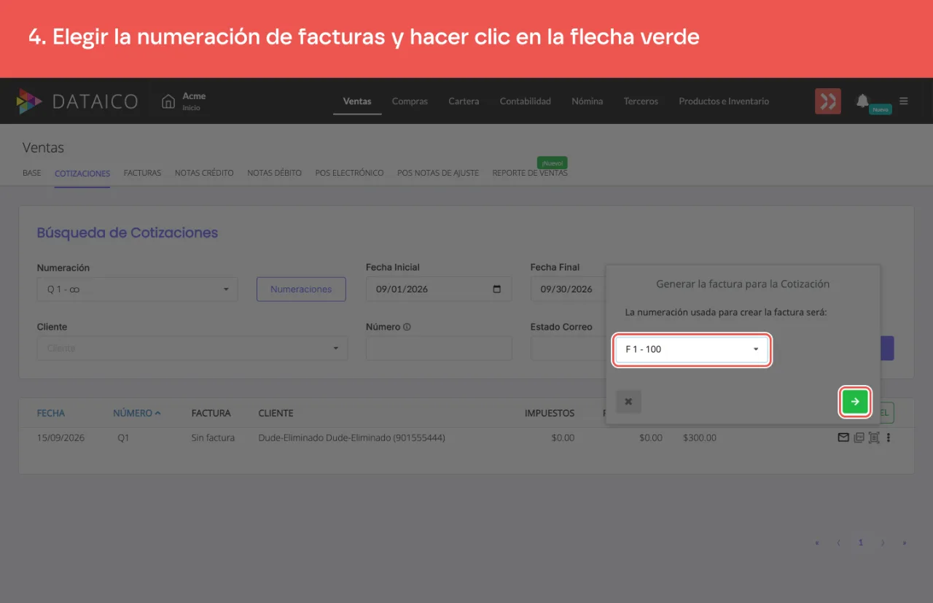Click the green arrow confirm button

[x=855, y=402]
